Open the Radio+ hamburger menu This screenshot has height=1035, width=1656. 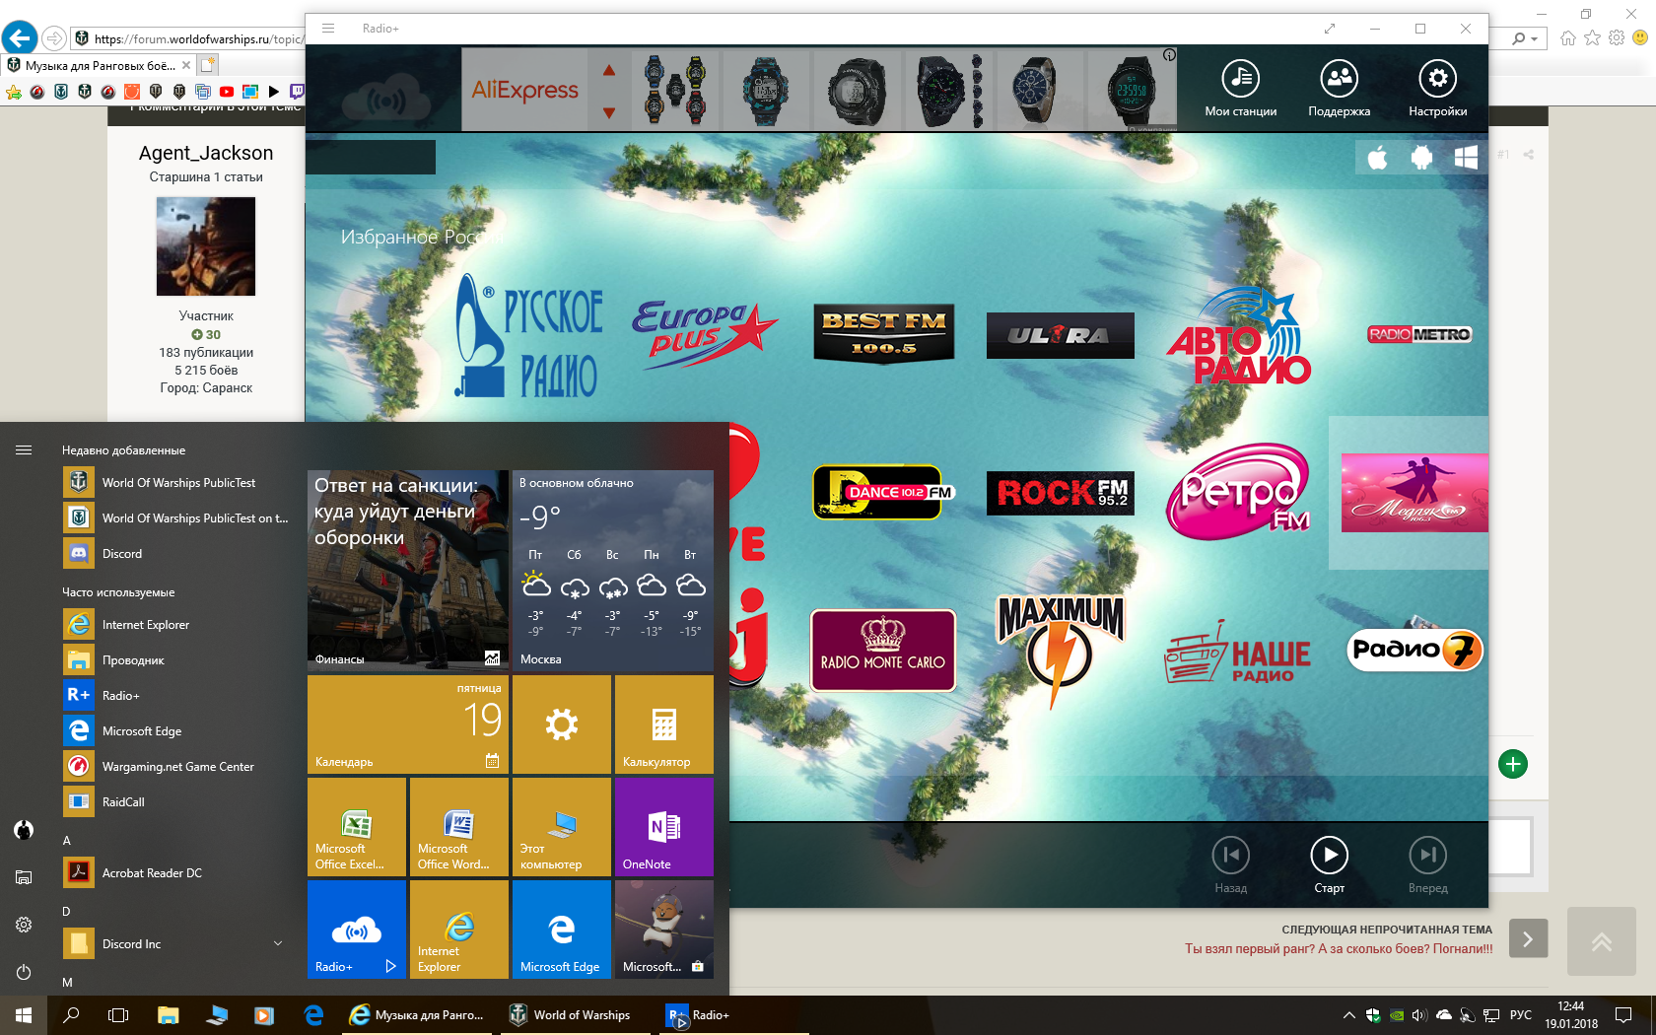click(328, 29)
